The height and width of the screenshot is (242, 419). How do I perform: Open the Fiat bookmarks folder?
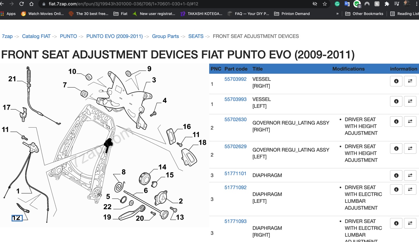point(121,14)
